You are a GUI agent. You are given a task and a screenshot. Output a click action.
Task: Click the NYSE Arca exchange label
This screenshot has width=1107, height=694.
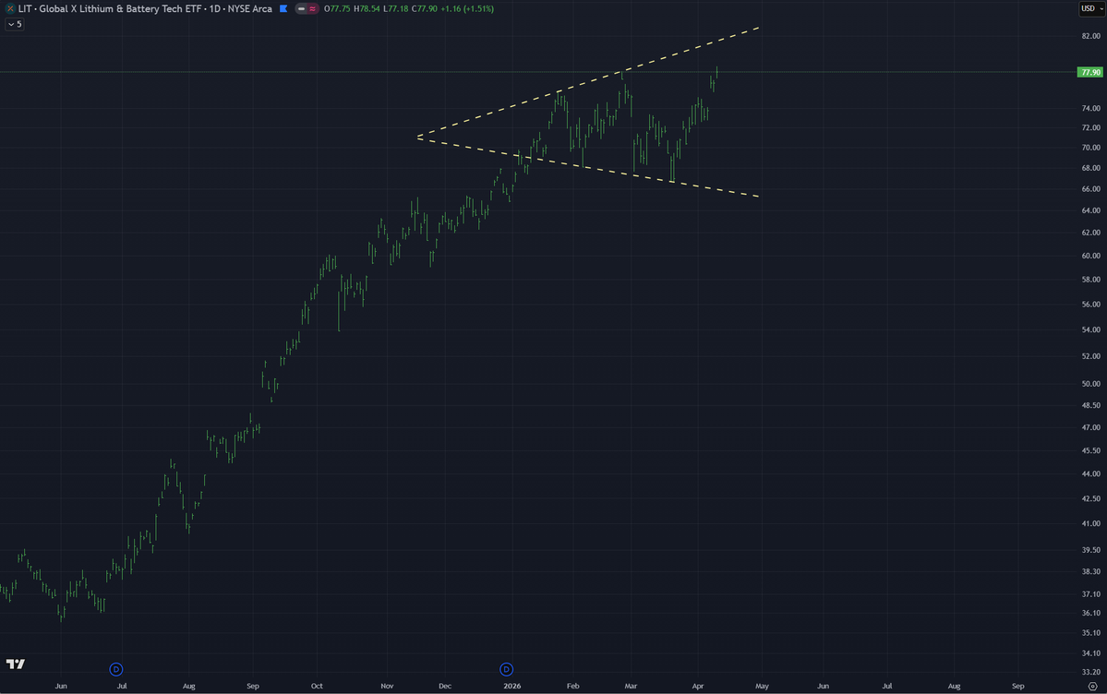[249, 8]
